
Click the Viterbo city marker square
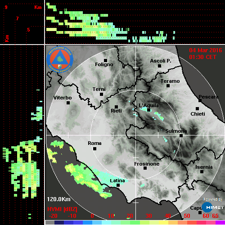[68, 103]
